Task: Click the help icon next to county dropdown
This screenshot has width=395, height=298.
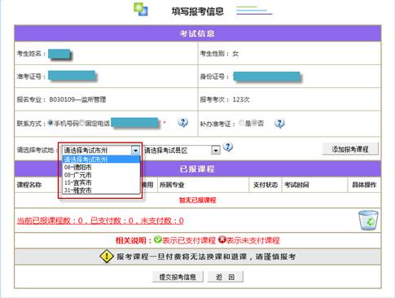Action: pos(228,147)
